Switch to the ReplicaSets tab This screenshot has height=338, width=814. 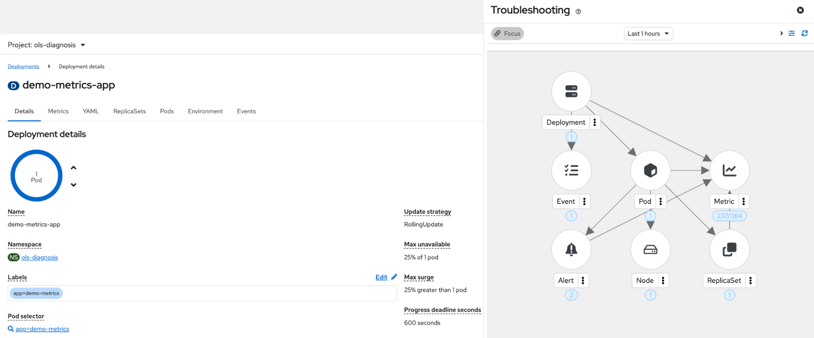click(129, 111)
